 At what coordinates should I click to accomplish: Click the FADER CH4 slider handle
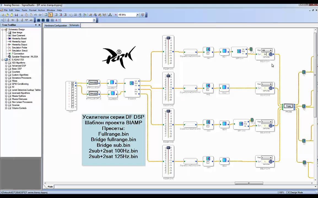tap(168, 148)
